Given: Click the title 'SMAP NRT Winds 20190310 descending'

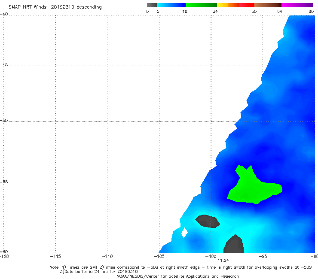Looking at the screenshot, I should point(55,7).
